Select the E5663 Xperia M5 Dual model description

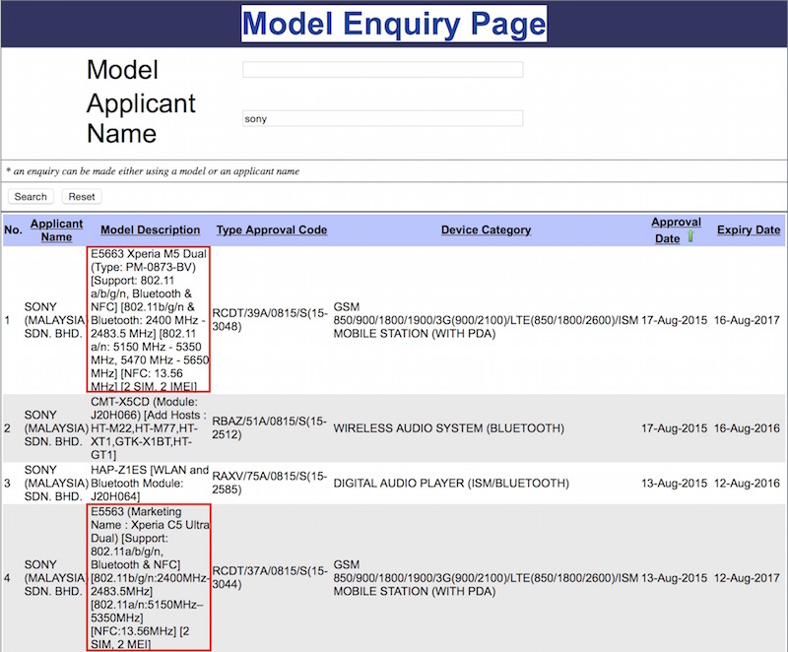pos(149,319)
